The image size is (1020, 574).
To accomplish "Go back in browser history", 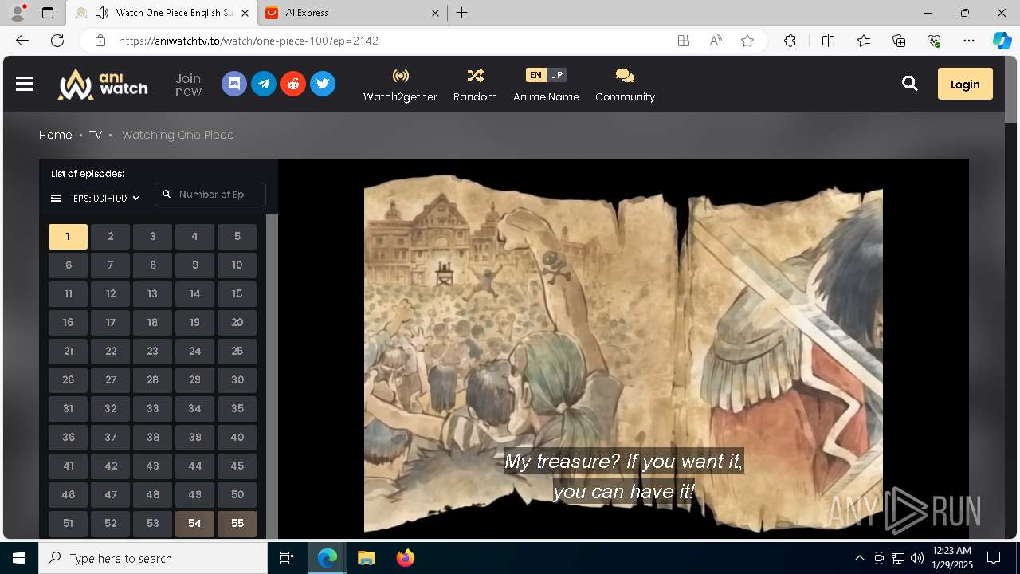I will tap(22, 41).
